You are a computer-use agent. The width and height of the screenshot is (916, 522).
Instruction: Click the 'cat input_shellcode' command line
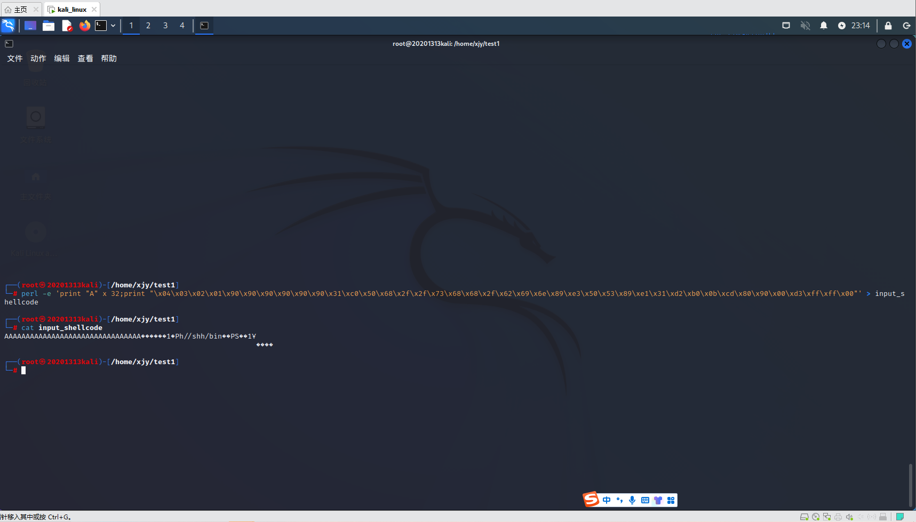click(x=62, y=328)
